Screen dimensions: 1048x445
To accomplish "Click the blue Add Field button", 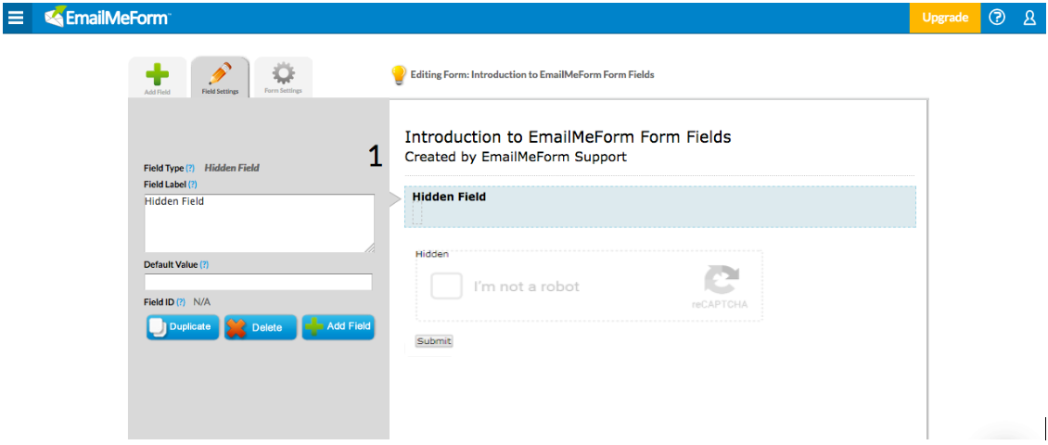I will coord(339,327).
